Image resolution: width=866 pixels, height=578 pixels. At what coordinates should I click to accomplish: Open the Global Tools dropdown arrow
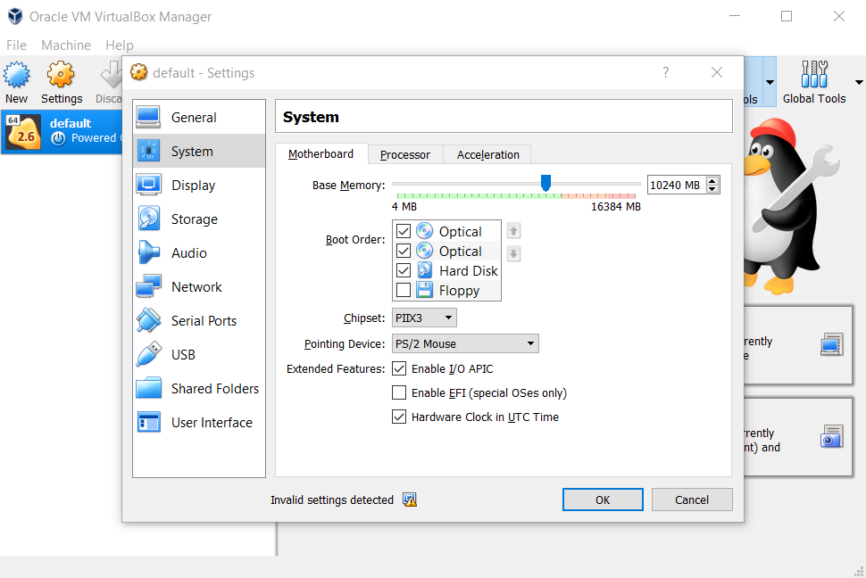coord(859,82)
